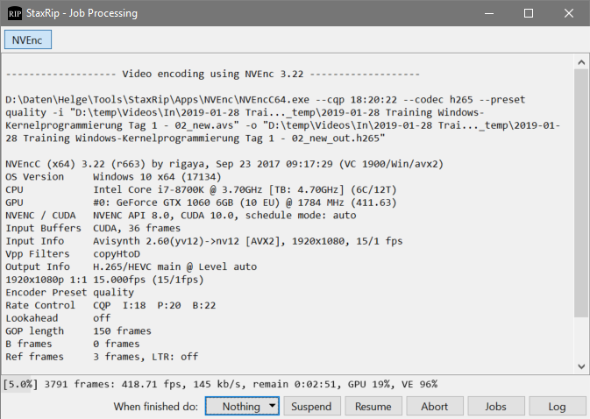Click the Resume button

(x=373, y=406)
